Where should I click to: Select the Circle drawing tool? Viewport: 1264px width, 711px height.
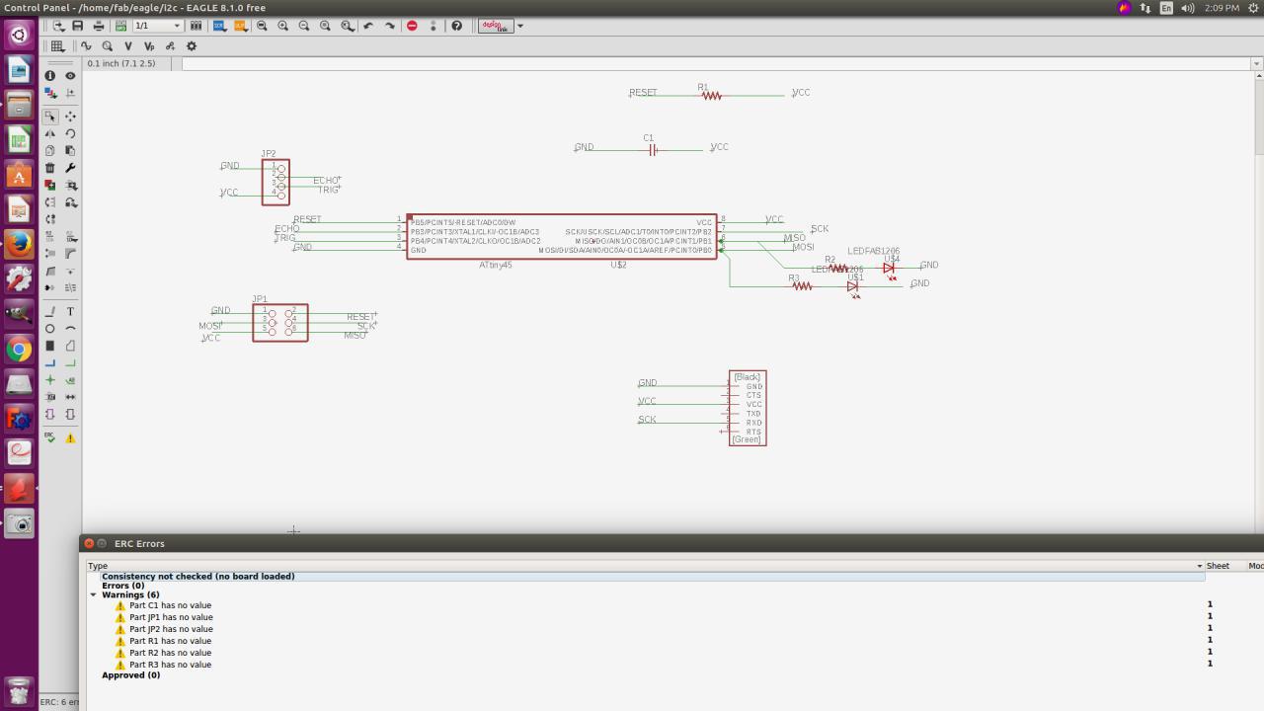click(49, 329)
